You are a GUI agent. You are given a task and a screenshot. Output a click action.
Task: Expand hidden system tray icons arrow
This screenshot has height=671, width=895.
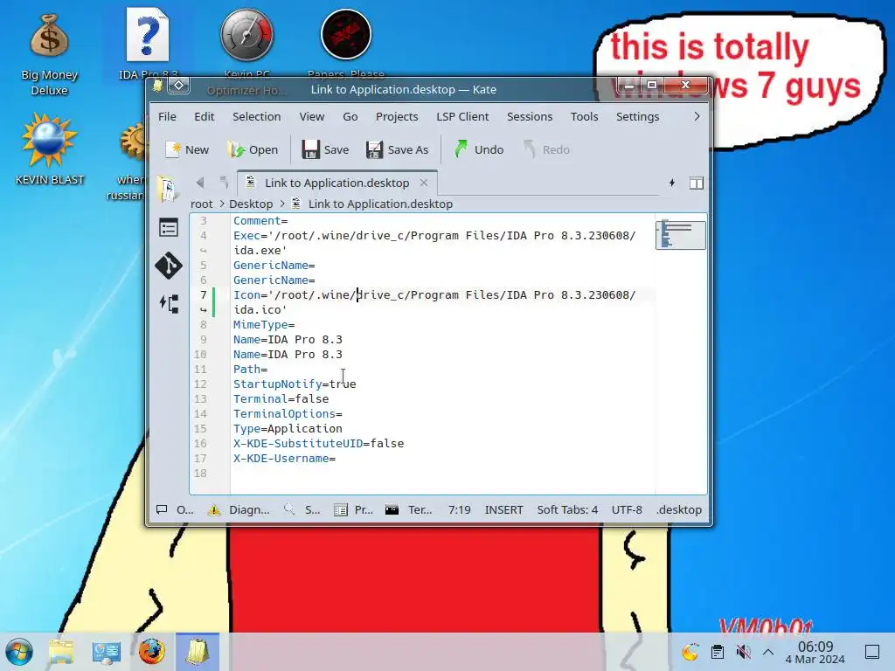coord(768,652)
